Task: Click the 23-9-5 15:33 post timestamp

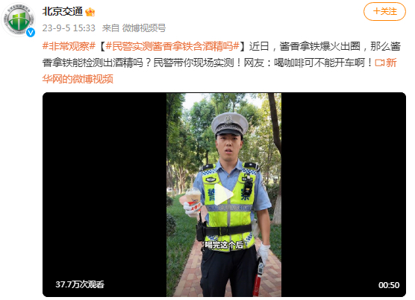Action: (x=69, y=28)
